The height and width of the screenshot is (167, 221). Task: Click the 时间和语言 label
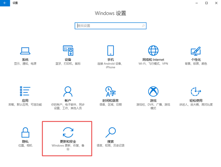point(110,101)
